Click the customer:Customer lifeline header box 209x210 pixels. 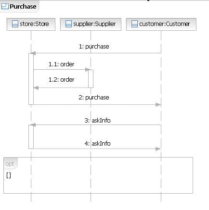coord(161,25)
